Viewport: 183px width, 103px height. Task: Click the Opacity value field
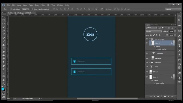click(x=171, y=31)
